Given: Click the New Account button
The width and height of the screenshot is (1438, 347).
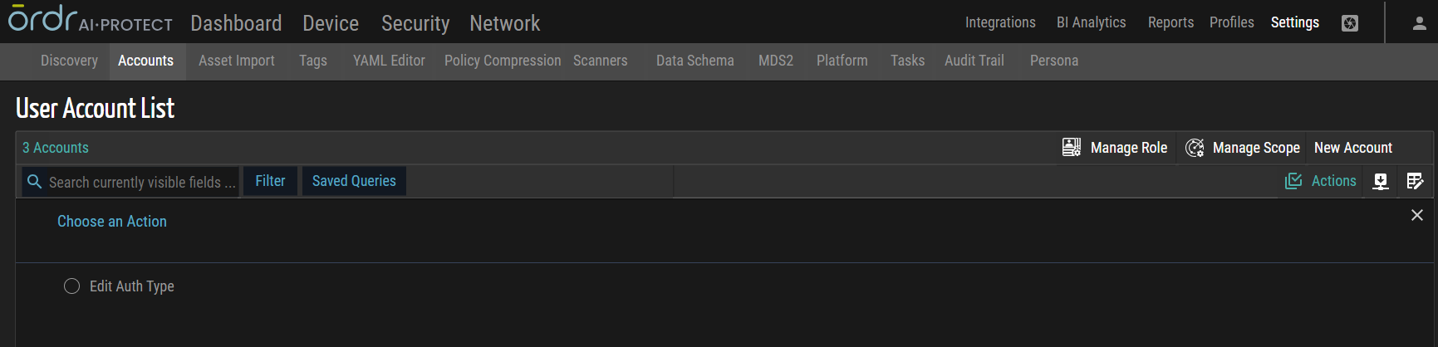Looking at the screenshot, I should coord(1352,148).
